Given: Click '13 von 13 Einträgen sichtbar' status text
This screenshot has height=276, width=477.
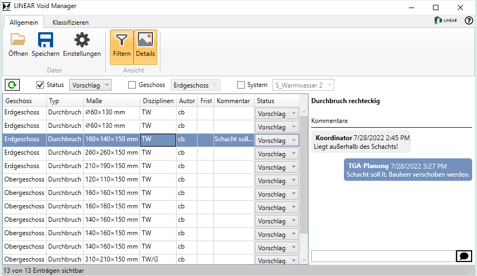Looking at the screenshot, I should click(44, 271).
